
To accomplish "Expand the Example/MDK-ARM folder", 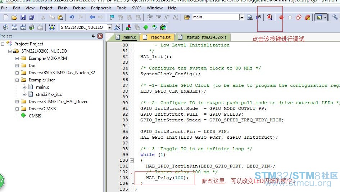I will [17, 58].
